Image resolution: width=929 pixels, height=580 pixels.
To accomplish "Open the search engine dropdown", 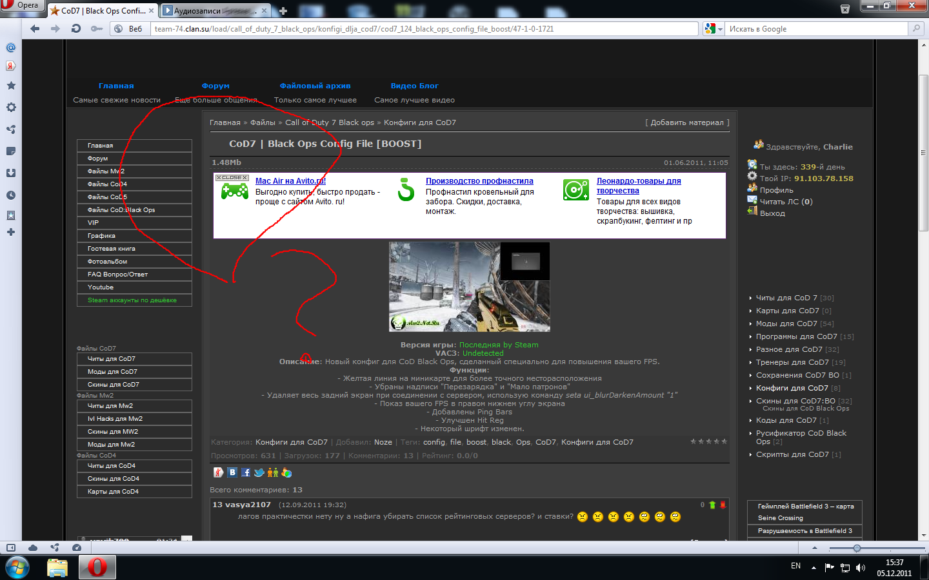I will pyautogui.click(x=713, y=28).
